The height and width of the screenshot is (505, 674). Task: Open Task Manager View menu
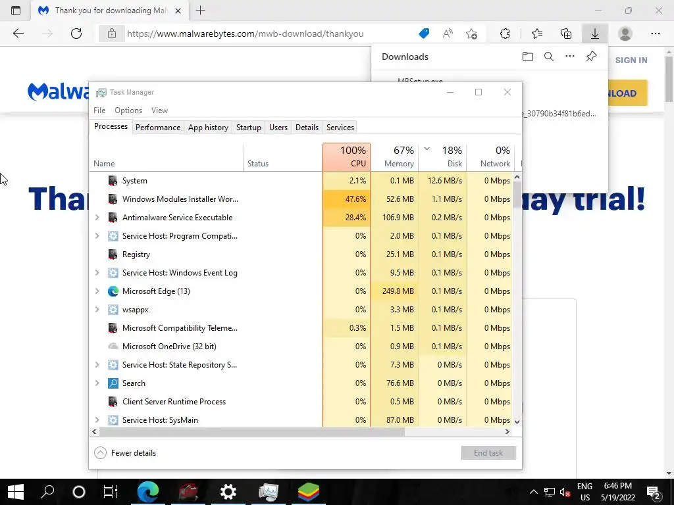pyautogui.click(x=159, y=110)
